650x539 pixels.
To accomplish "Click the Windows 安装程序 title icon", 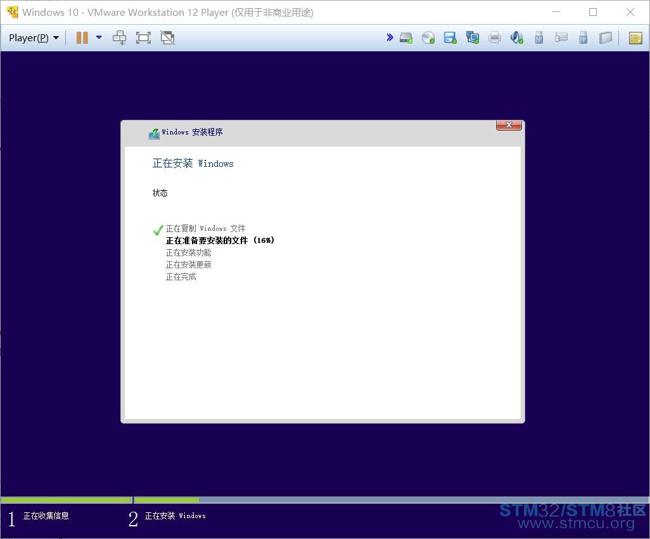I will [154, 134].
